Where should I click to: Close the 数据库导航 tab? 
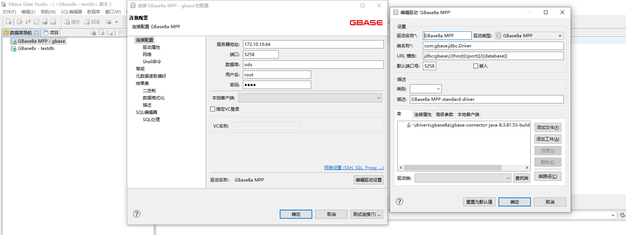tap(37, 33)
